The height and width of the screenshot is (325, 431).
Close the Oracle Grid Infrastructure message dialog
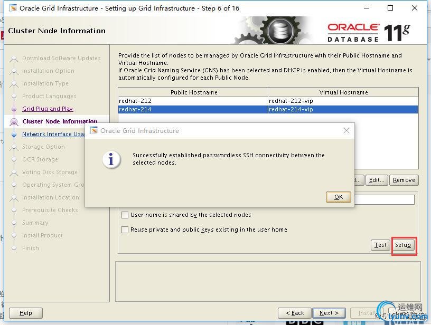pyautogui.click(x=346, y=131)
